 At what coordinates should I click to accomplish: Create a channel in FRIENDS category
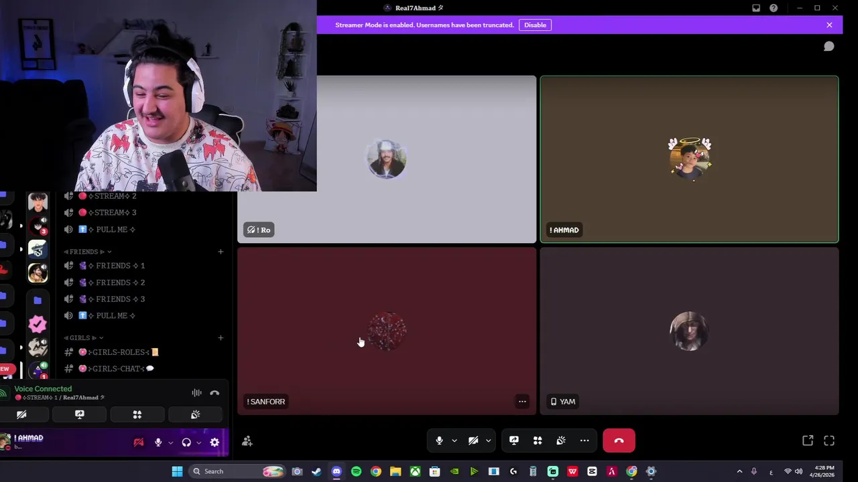[x=221, y=252]
